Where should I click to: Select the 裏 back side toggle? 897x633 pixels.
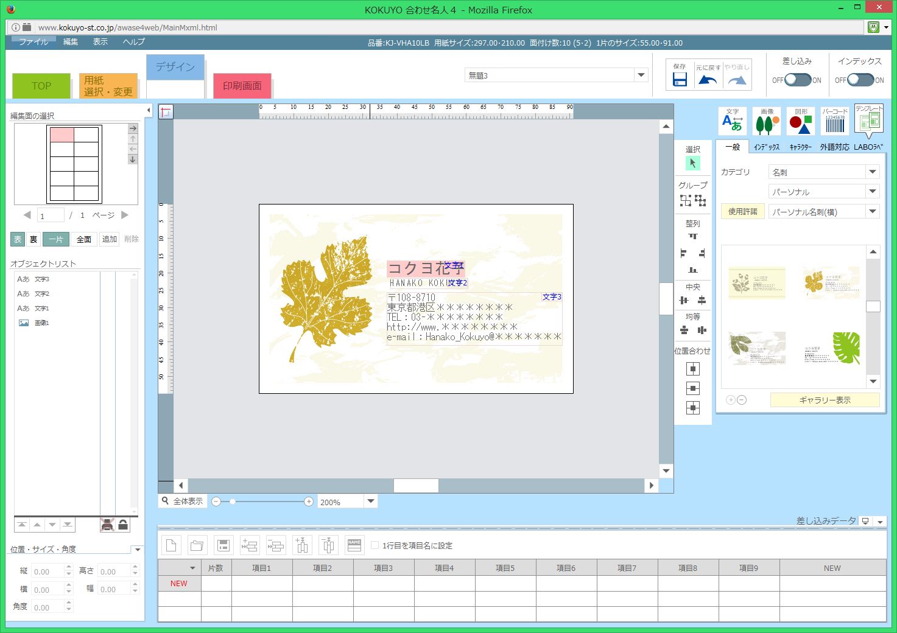(33, 239)
